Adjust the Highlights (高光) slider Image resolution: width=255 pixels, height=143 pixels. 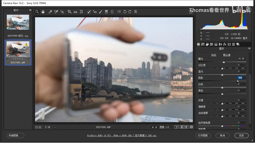222,75
